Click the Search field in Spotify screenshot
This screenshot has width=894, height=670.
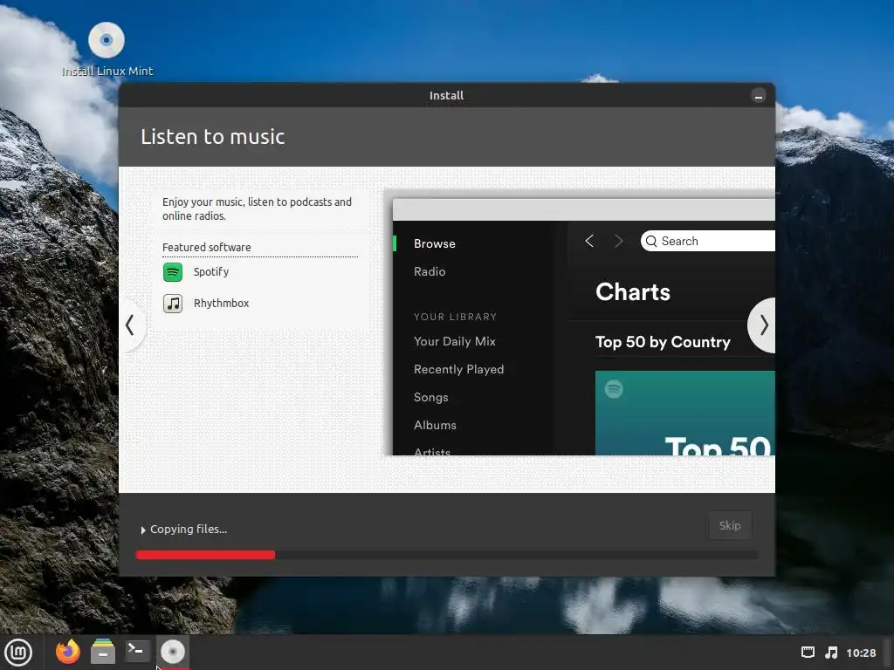[x=707, y=241]
